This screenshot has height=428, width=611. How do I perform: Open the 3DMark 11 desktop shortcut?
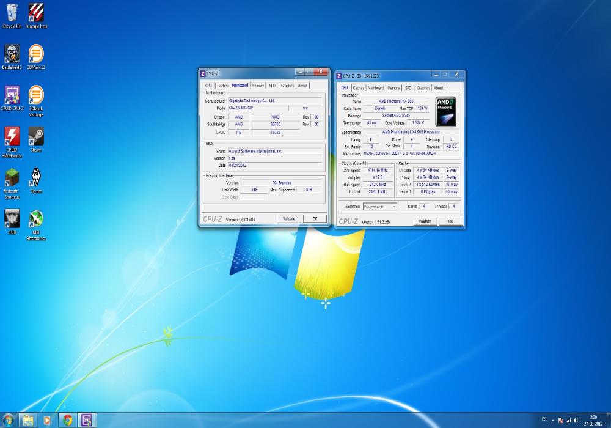tap(36, 57)
